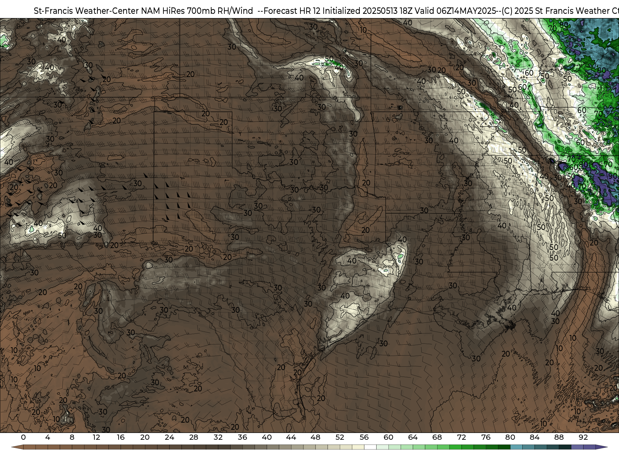The image size is (619, 451).
Task: Click the '36' colorbar tick label
Action: click(242, 437)
